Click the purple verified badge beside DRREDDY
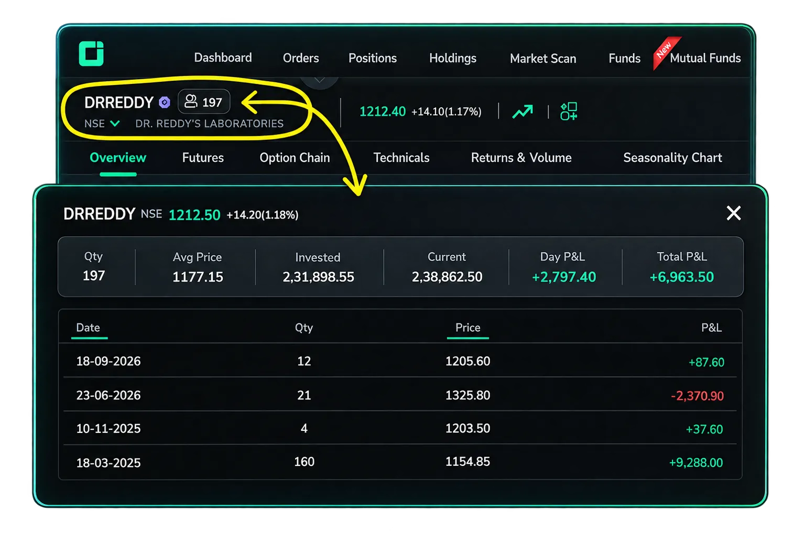 [165, 102]
